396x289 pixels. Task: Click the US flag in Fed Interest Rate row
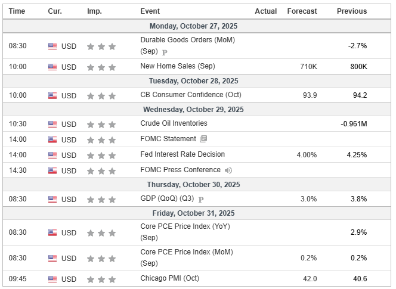click(x=52, y=155)
